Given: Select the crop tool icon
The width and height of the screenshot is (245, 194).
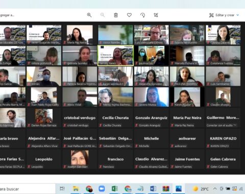Looking at the screenshot, I should click(x=156, y=15).
